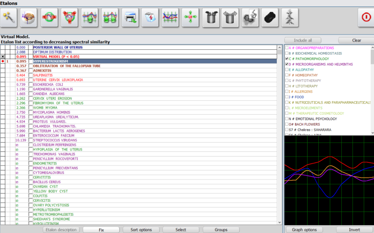
Task: Click the printer icon in toolbar
Action: [x=130, y=18]
